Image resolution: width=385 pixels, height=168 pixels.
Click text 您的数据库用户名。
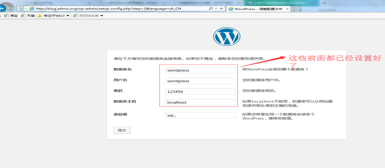click(x=262, y=80)
